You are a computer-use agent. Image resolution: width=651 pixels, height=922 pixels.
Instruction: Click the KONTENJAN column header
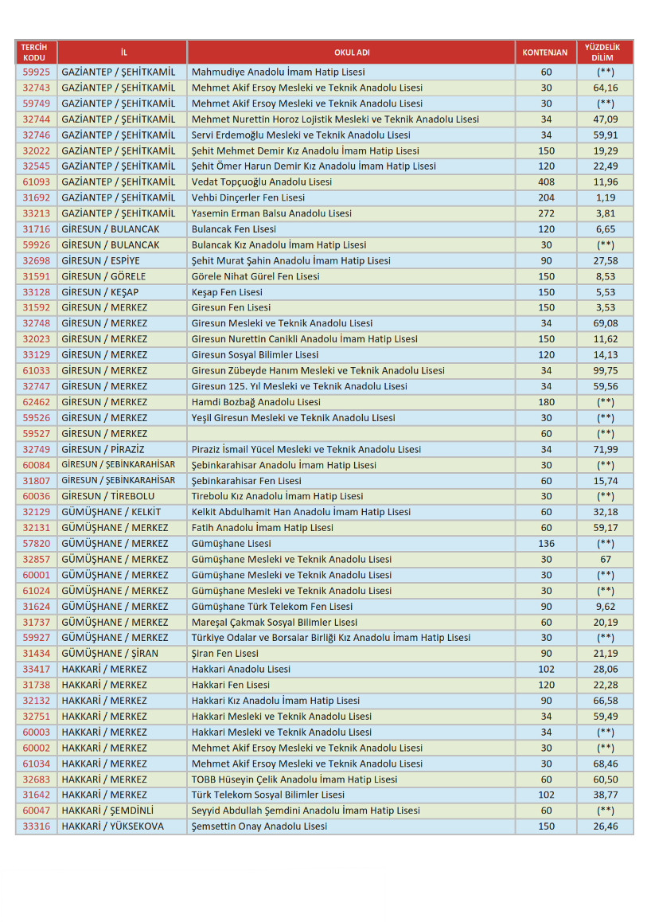coord(544,53)
